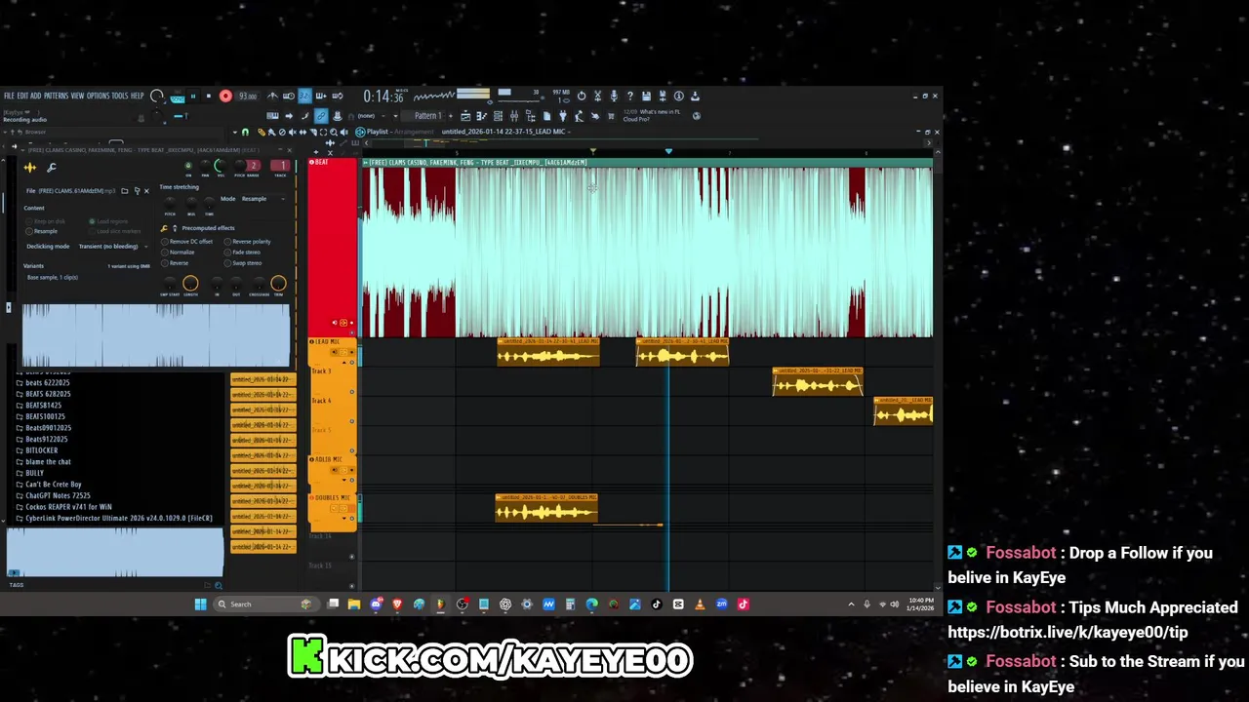Screen dimensions: 1249x702
Task: Click the export download icon in toolbar
Action: [x=695, y=96]
